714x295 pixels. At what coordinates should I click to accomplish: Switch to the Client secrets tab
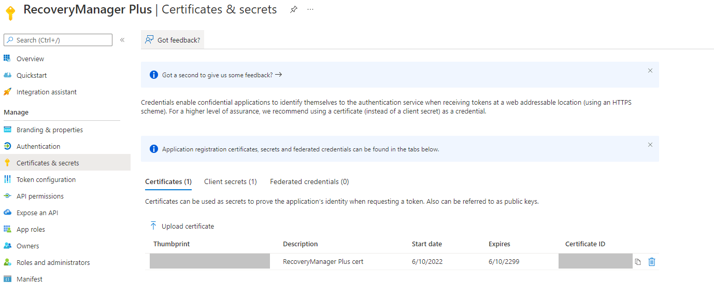pyautogui.click(x=231, y=181)
